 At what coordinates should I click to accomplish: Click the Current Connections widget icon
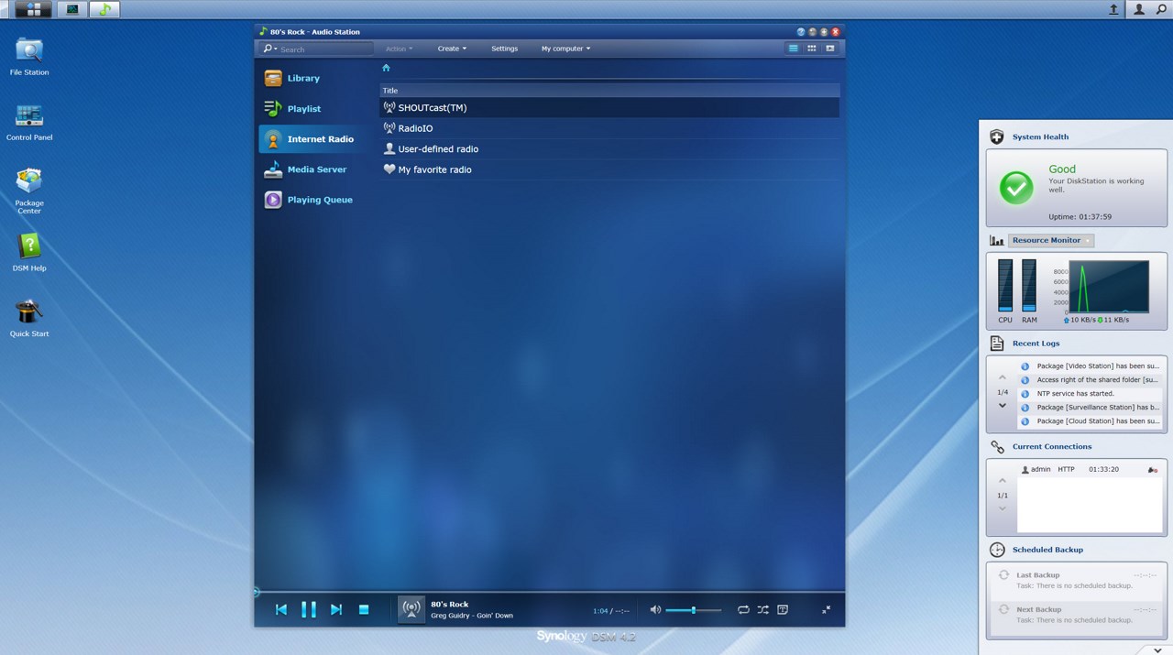(997, 447)
